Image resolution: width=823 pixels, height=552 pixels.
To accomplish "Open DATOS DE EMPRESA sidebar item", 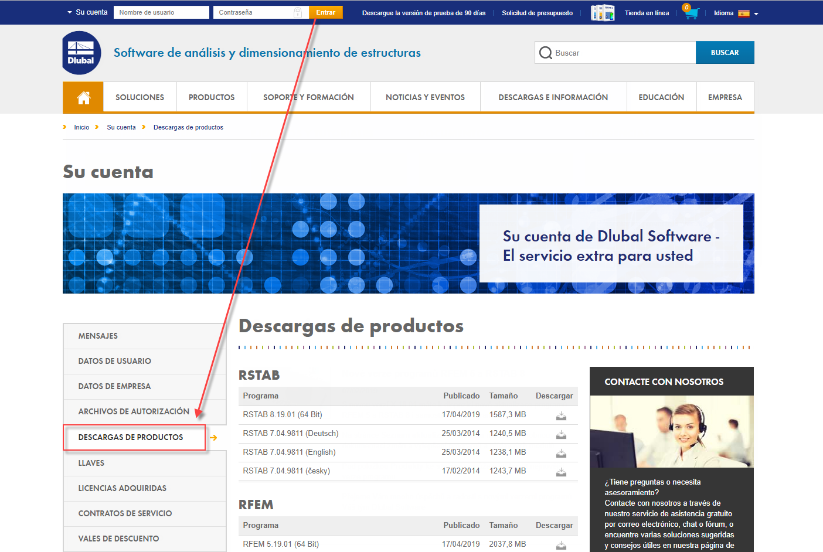I will (x=144, y=386).
